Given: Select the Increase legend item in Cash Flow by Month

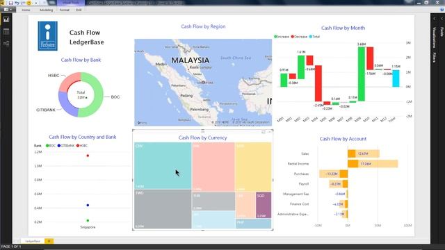Looking at the screenshot, I should pos(282,37).
